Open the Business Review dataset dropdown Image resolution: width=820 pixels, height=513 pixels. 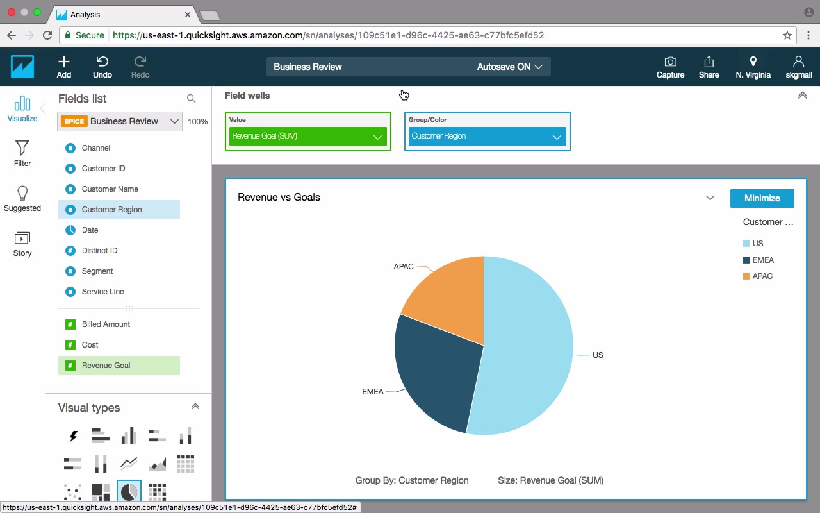click(120, 121)
